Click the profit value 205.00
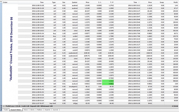179x112 pixels. tap(176, 11)
